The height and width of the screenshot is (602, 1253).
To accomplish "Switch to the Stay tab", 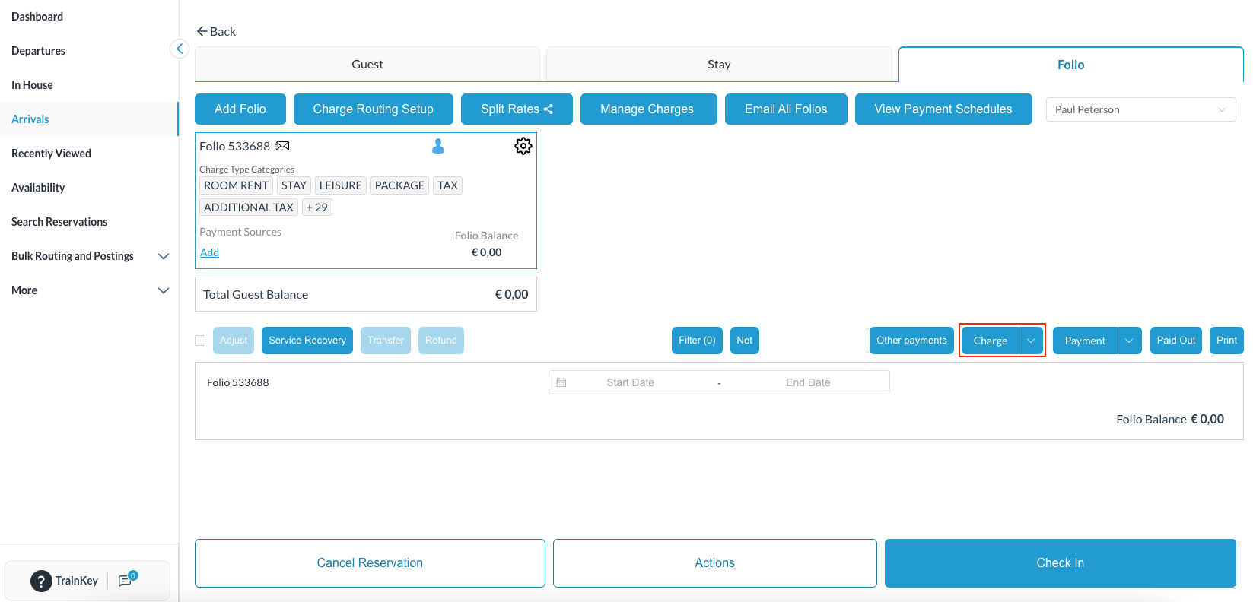I will (x=719, y=65).
